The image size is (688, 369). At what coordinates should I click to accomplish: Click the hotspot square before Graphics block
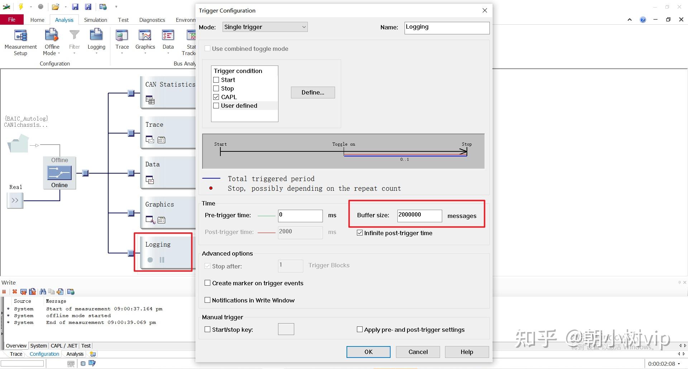pos(131,213)
